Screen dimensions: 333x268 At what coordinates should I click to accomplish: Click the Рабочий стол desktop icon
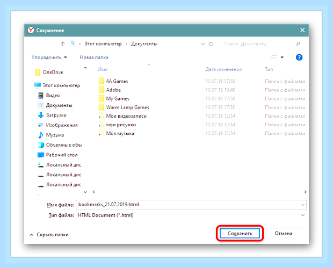pyautogui.click(x=41, y=155)
